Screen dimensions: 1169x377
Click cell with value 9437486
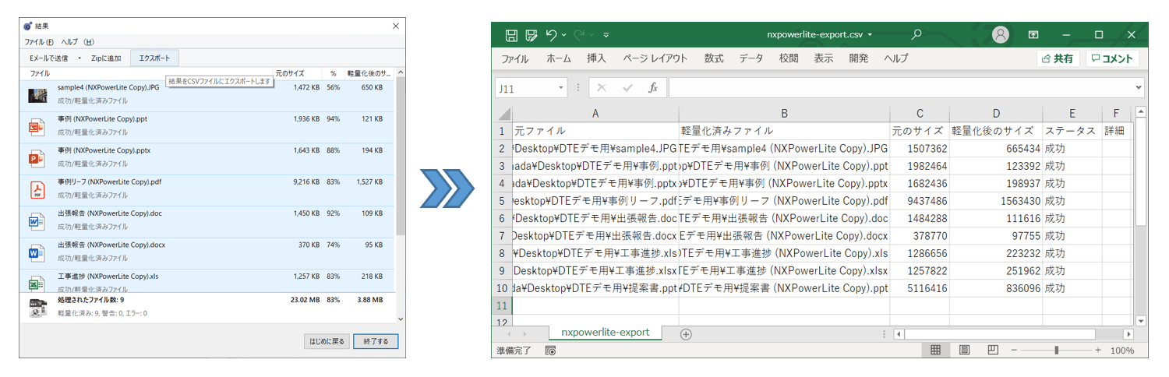click(920, 201)
